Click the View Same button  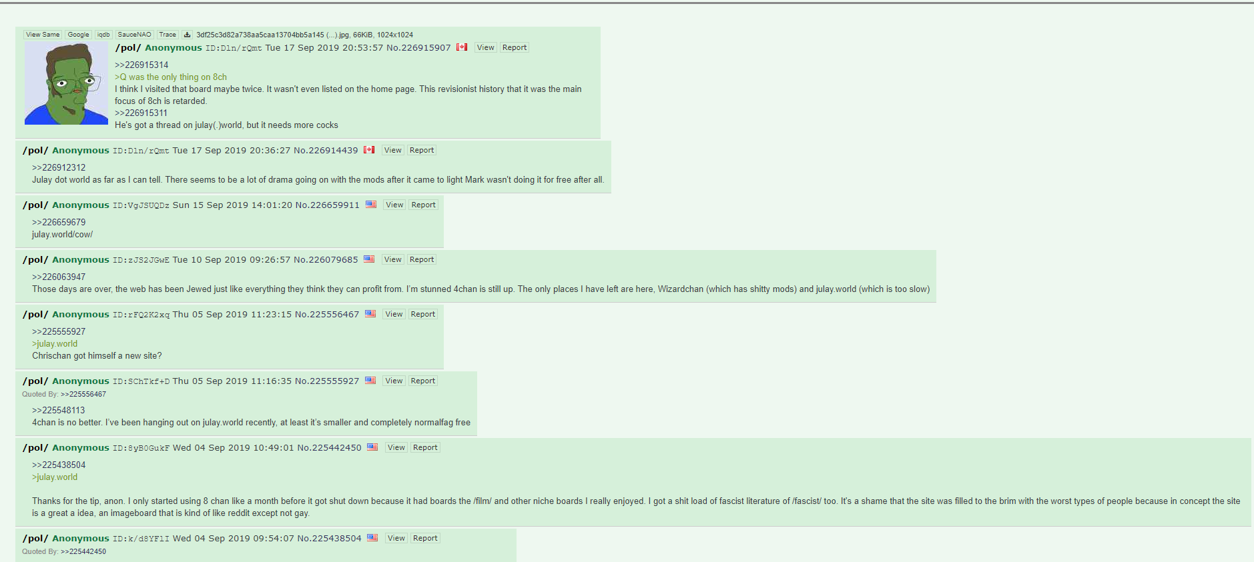coord(43,35)
